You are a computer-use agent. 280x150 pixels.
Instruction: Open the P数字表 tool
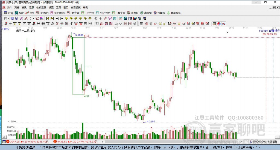click(73, 13)
